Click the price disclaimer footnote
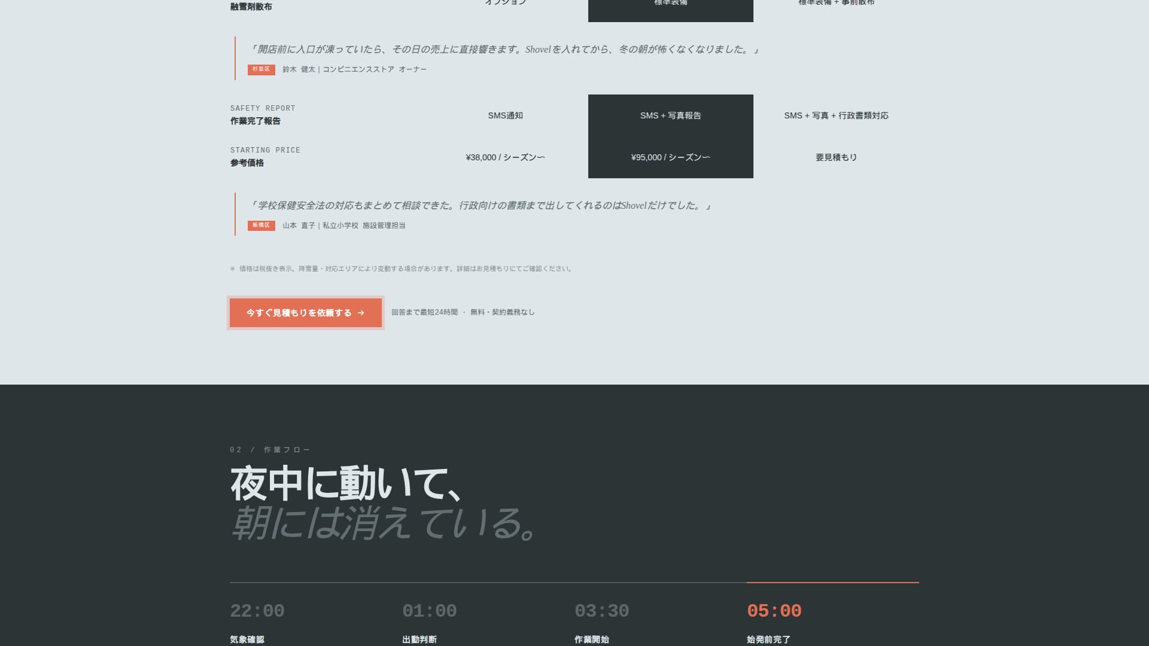 402,269
